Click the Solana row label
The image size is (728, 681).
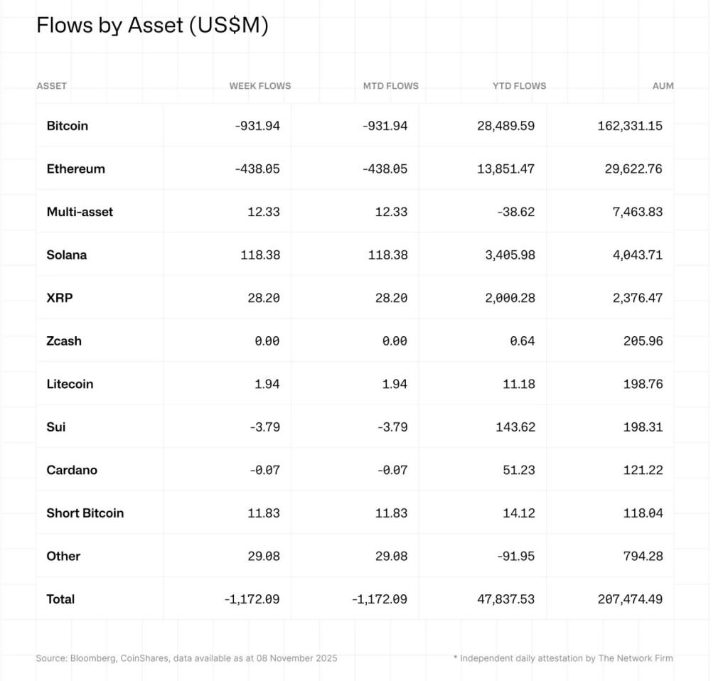(x=67, y=254)
